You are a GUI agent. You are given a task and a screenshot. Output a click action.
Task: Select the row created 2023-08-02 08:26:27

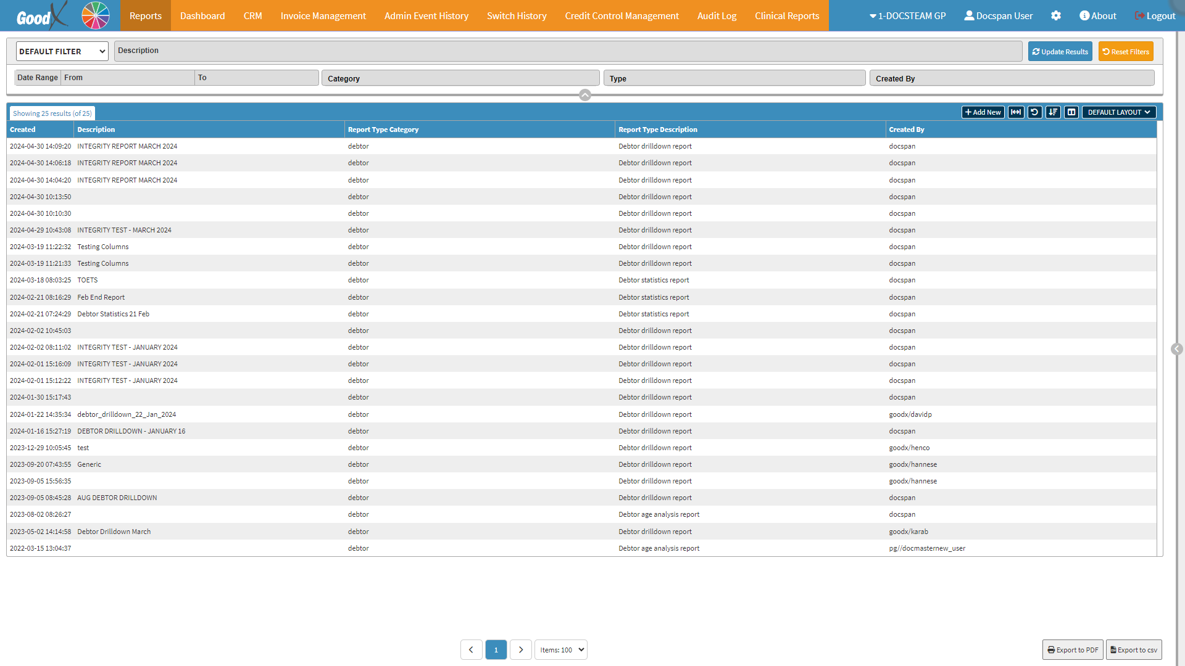[581, 514]
